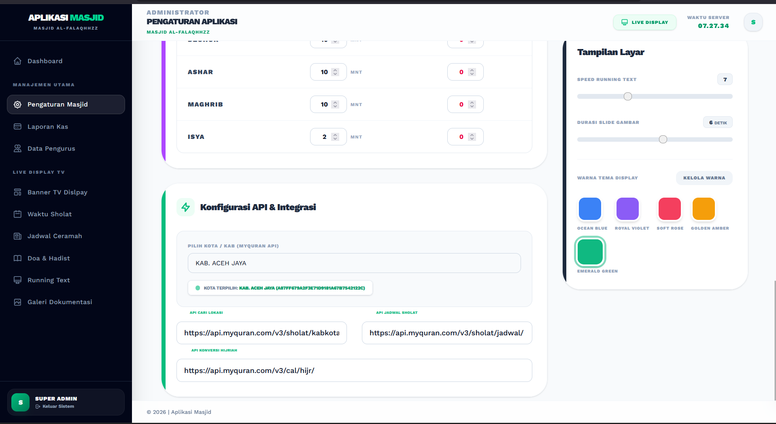Click the API Jadwal Sholat URL field

(447, 333)
